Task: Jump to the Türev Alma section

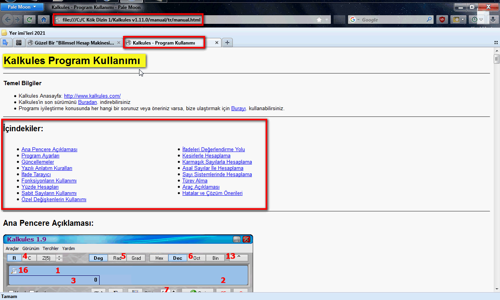Action: coord(195,180)
